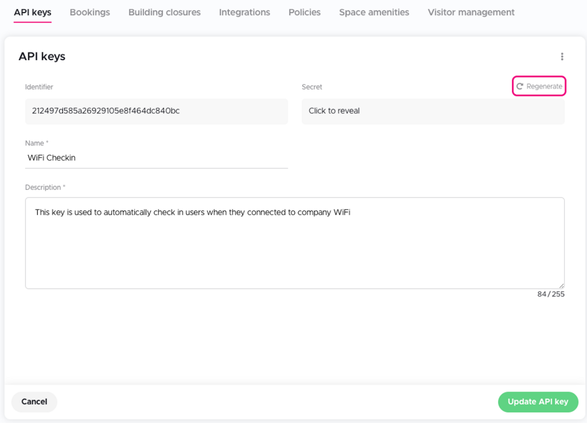Click the 84/255 character counter
This screenshot has width=587, height=423.
click(551, 294)
